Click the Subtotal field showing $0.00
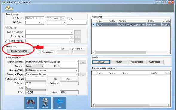Screen dimensions: 176x110 click(x=36, y=83)
